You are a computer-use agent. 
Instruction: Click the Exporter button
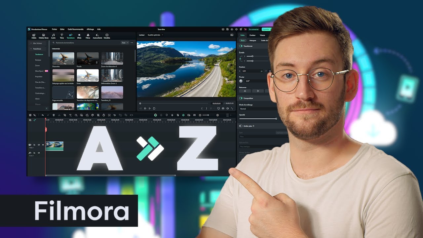coord(266,29)
